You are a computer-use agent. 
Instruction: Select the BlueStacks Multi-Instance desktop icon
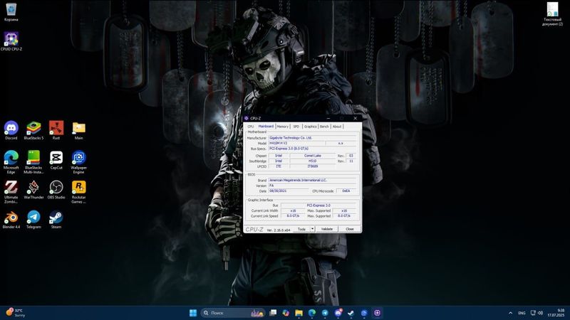click(33, 162)
